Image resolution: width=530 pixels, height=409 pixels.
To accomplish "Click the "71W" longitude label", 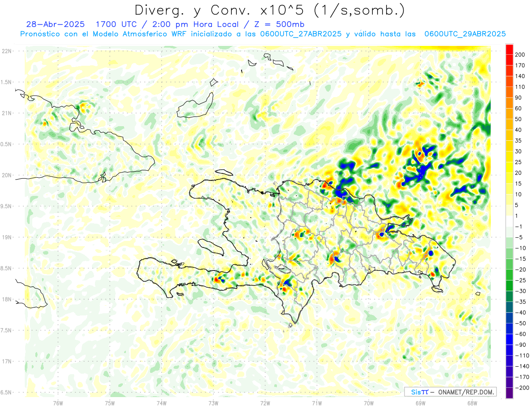I will (317, 402).
